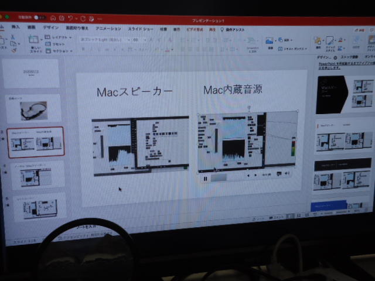Select slide 5 thumbnail in slide panel
Image resolution: width=375 pixels, height=281 pixels.
point(40,207)
